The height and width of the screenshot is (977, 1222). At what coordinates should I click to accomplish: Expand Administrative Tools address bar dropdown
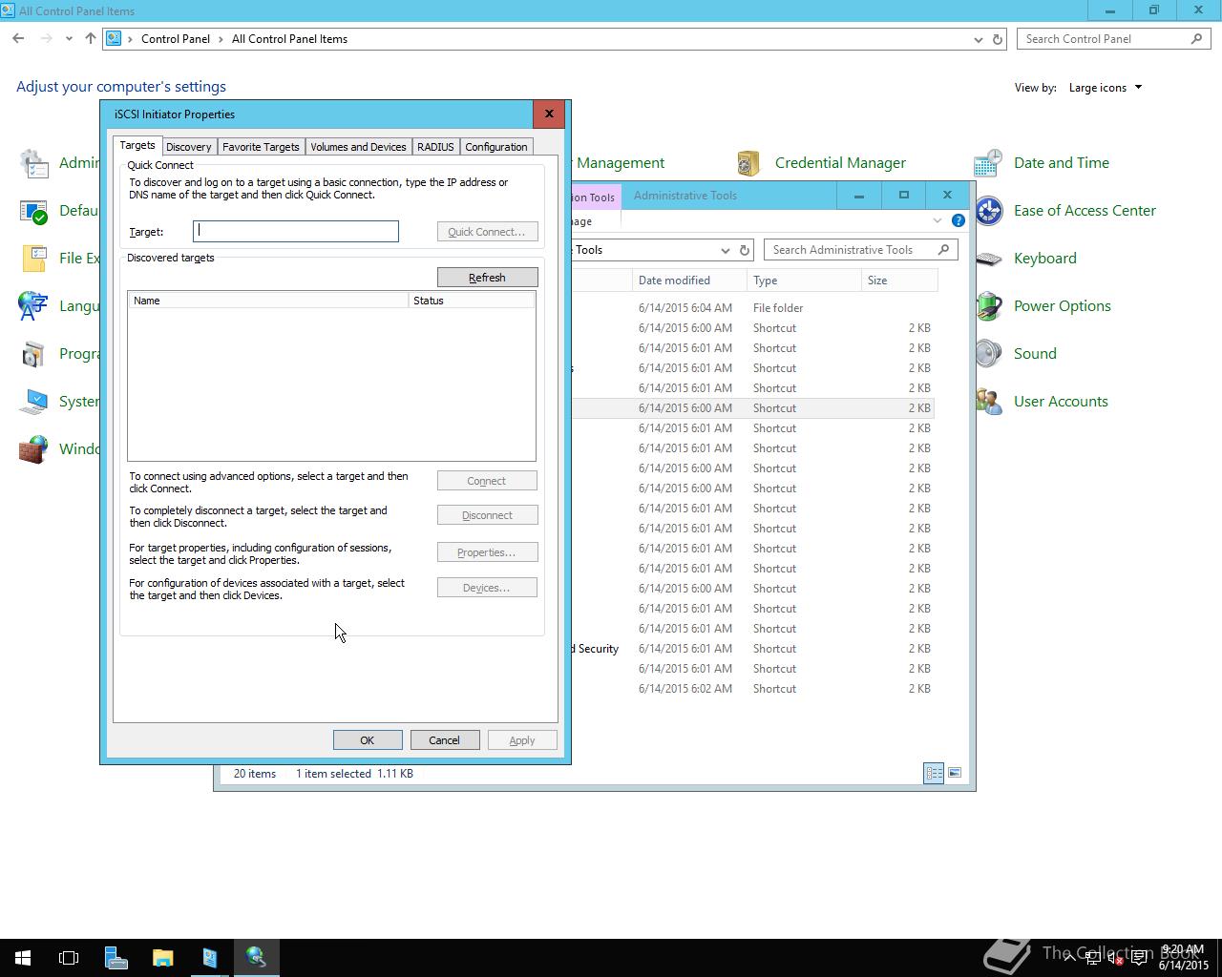coord(725,250)
